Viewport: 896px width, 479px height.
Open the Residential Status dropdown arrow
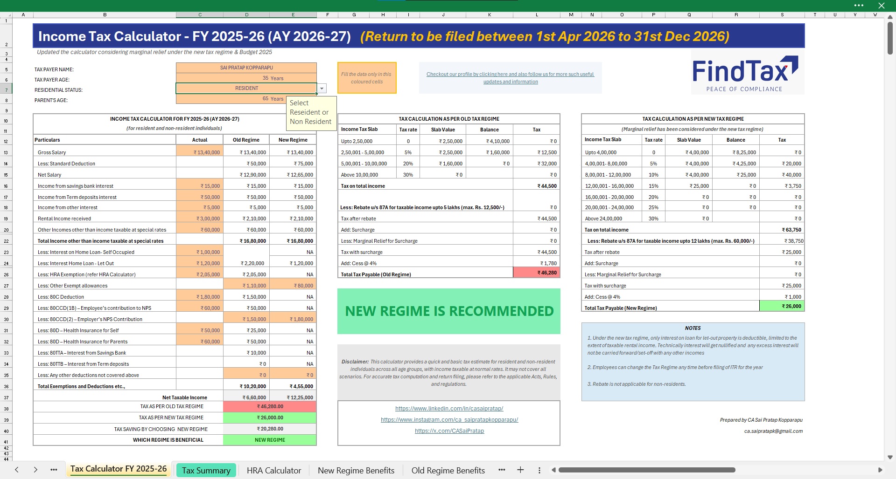[322, 89]
